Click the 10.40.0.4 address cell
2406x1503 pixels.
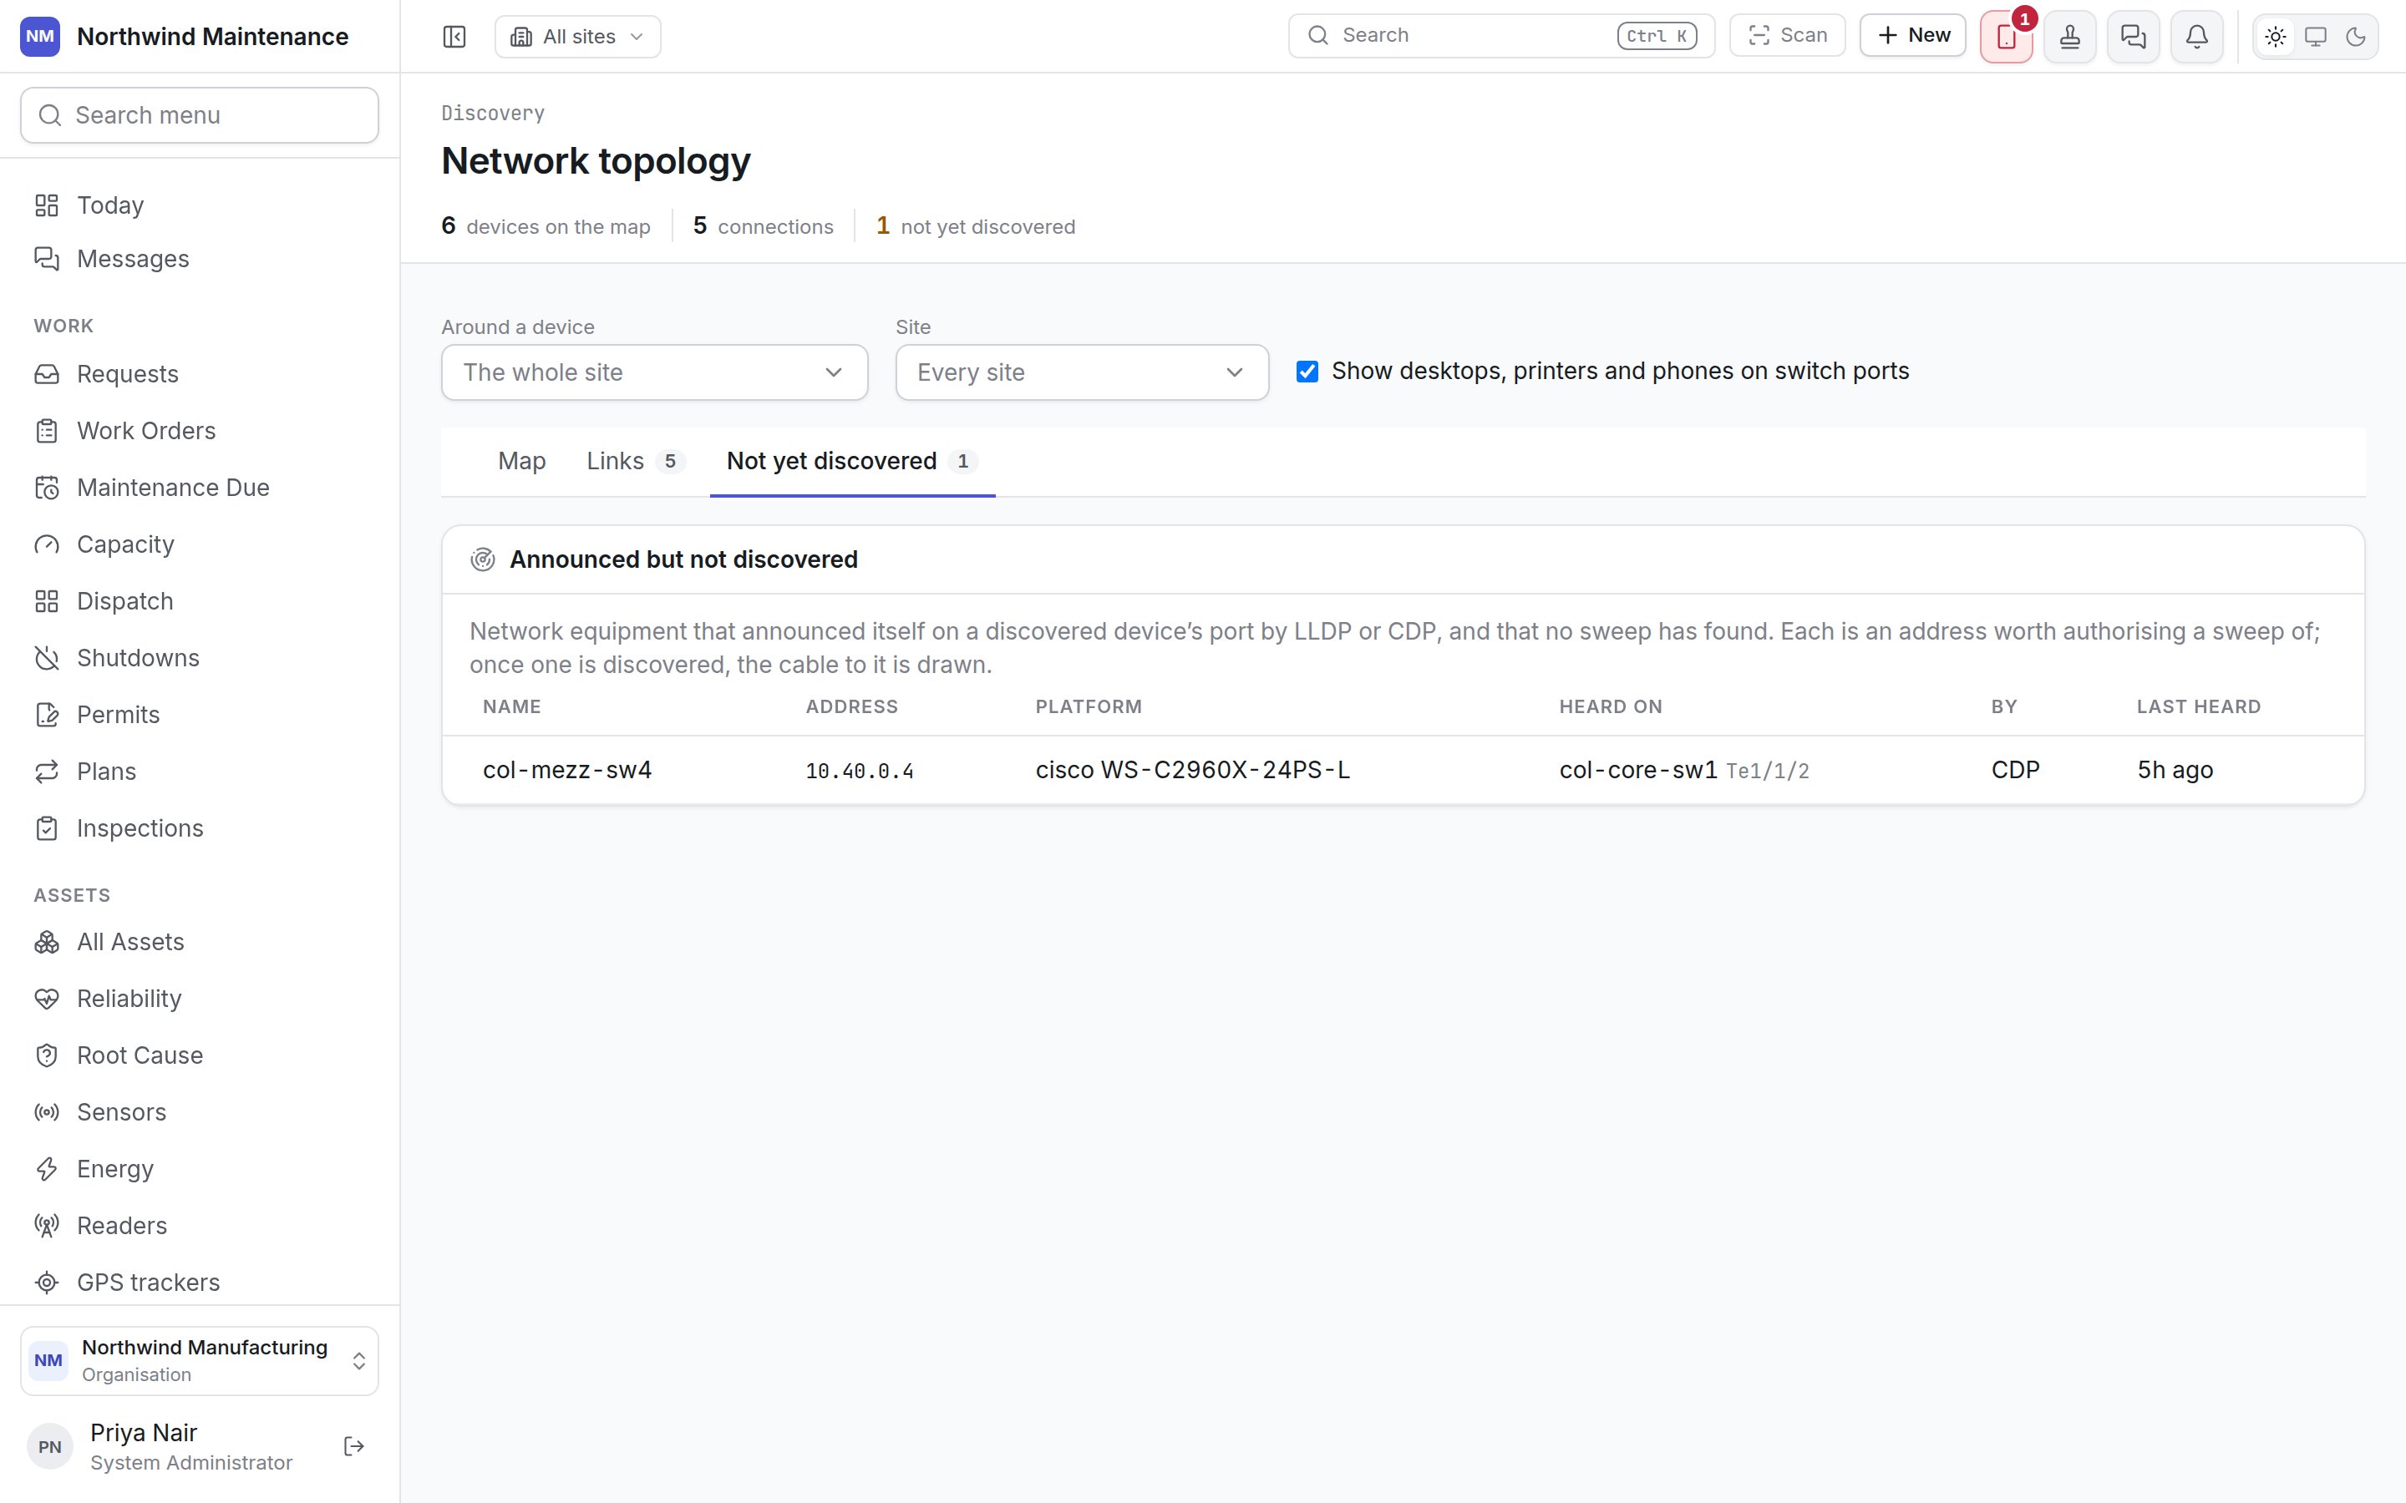coord(859,772)
